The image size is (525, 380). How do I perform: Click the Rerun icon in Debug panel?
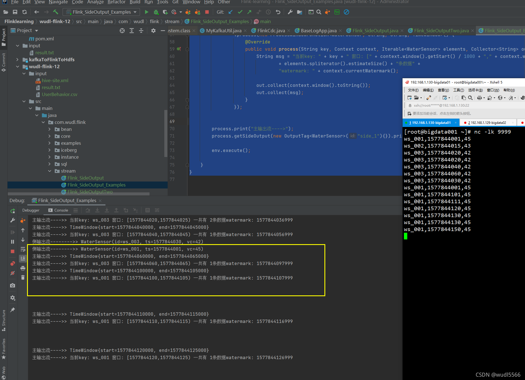(13, 211)
